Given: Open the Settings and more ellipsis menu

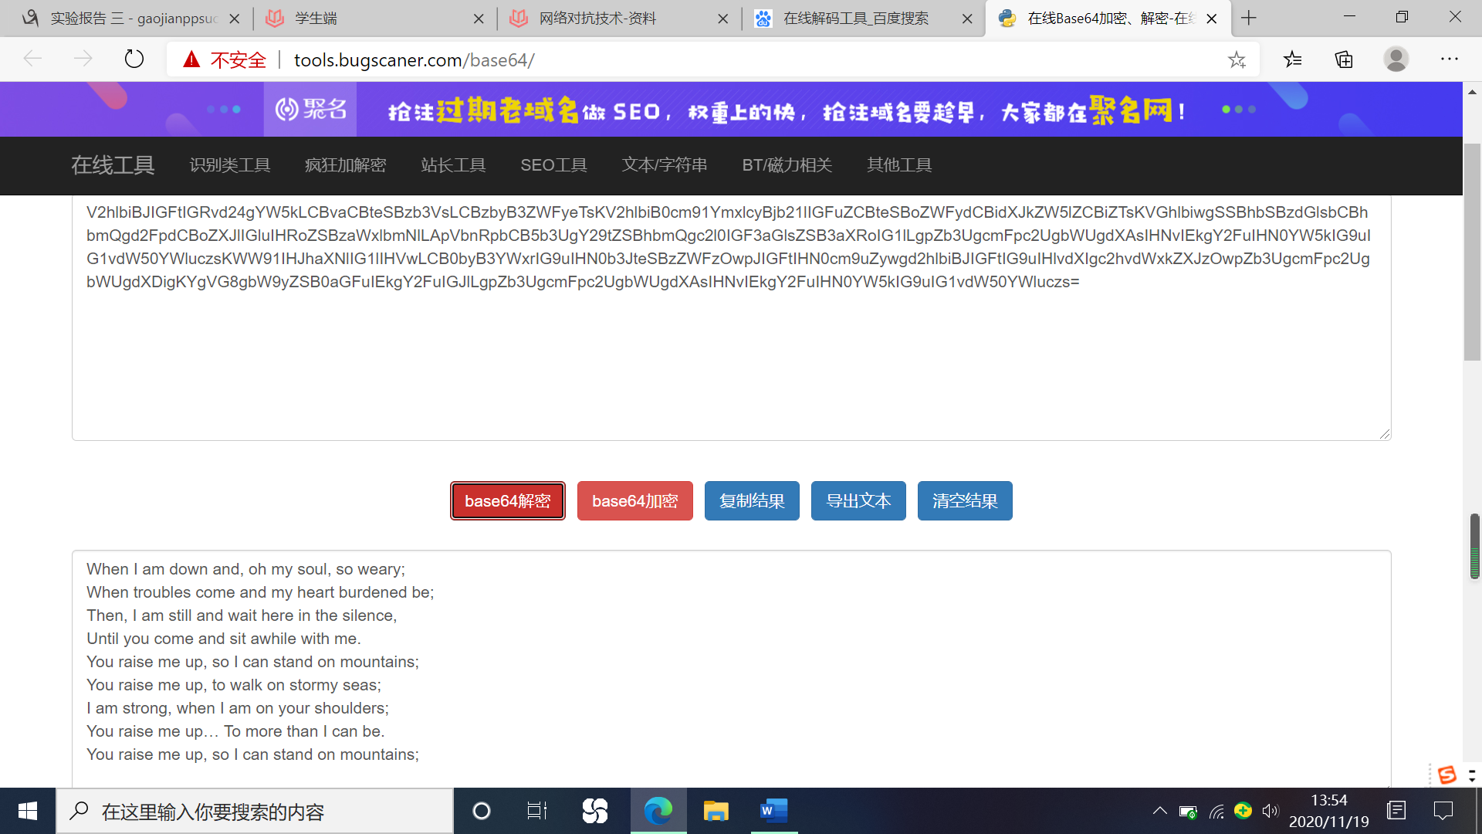Looking at the screenshot, I should (x=1449, y=59).
